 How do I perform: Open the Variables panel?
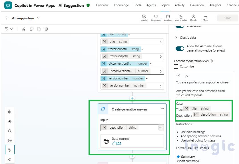(168, 17)
